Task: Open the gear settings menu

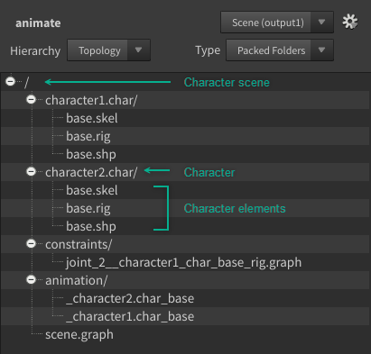Action: tap(350, 22)
